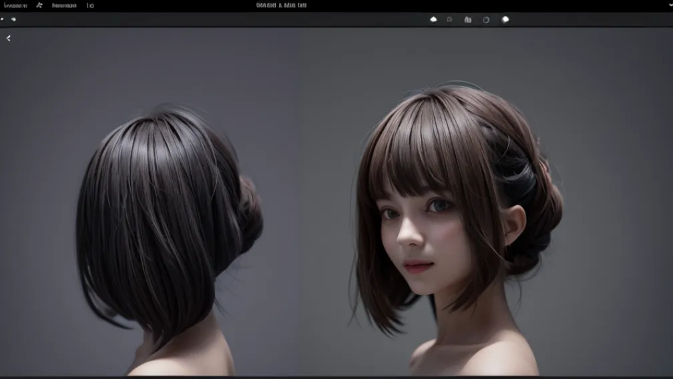Select the dim small round toolbar icon
Screen dimensions: 673x379
449,19
